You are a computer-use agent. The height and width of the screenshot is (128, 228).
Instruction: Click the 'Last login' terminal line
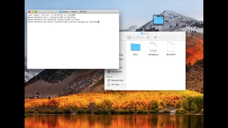[52, 15]
